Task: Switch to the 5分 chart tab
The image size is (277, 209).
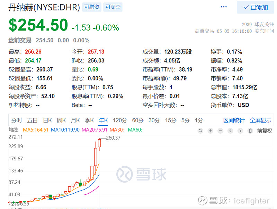Action: pos(186,120)
